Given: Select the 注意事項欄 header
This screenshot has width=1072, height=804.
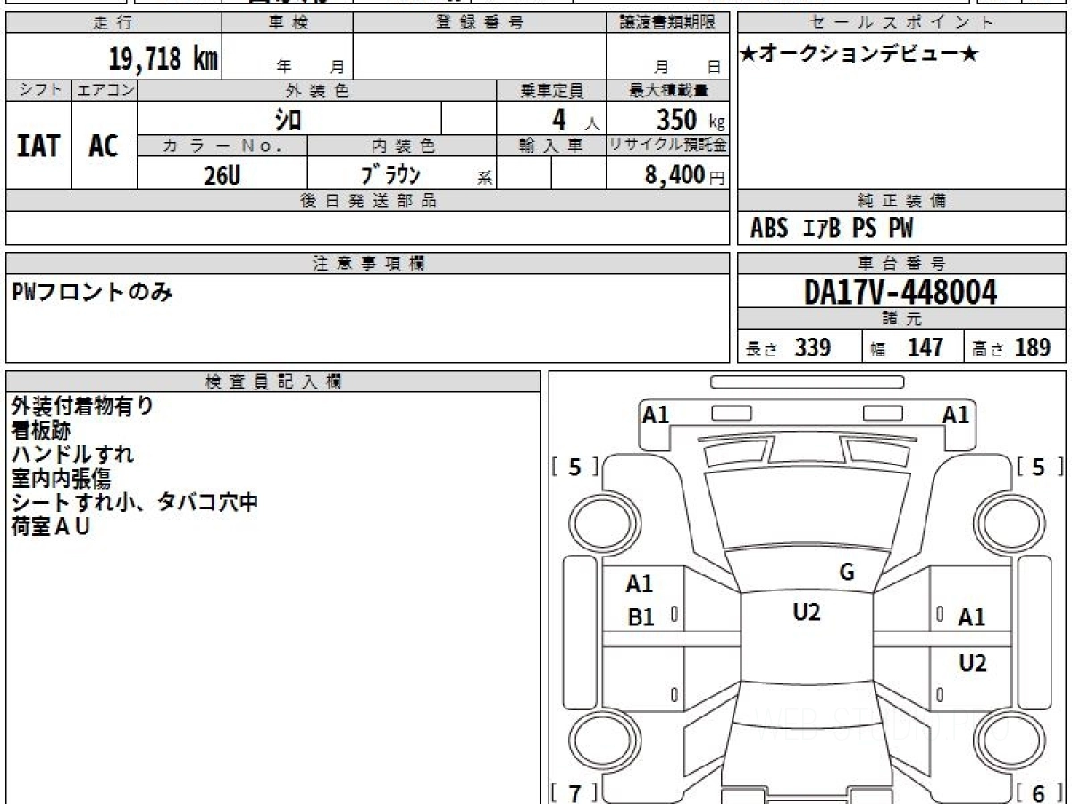Looking at the screenshot, I should pyautogui.click(x=368, y=264).
